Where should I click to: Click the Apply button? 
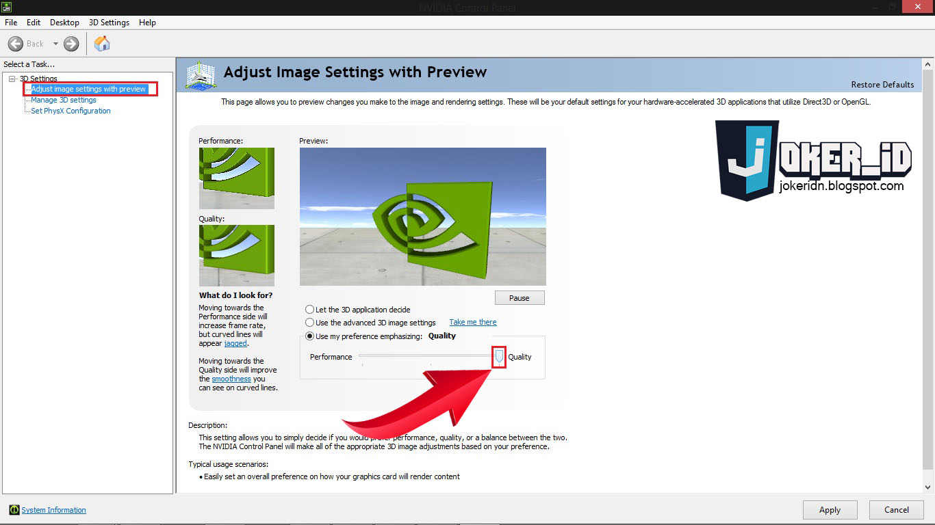[830, 510]
